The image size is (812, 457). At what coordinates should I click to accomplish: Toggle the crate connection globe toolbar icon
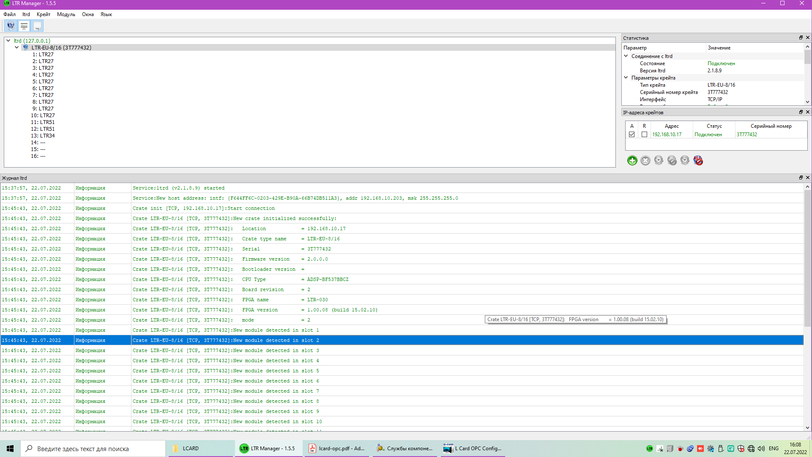coord(11,26)
